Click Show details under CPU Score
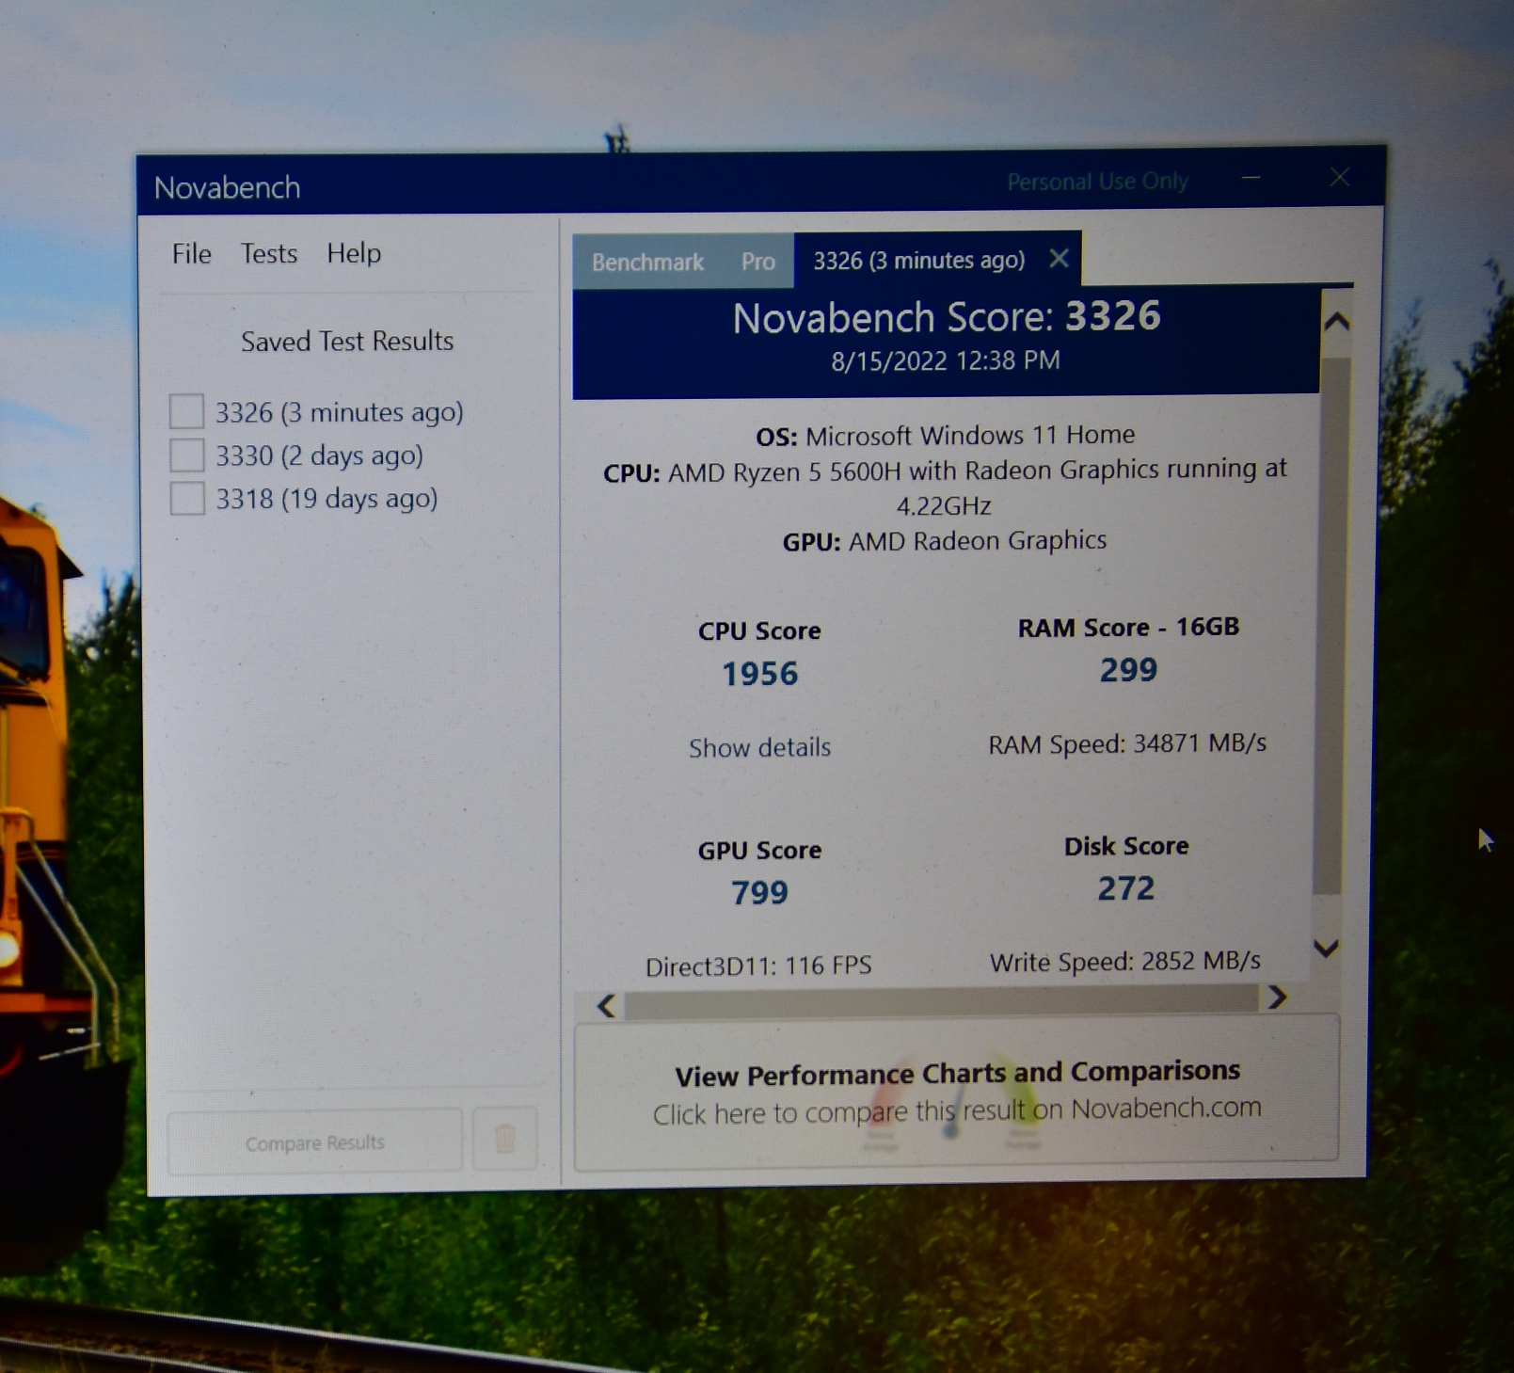This screenshot has height=1373, width=1514. click(759, 747)
